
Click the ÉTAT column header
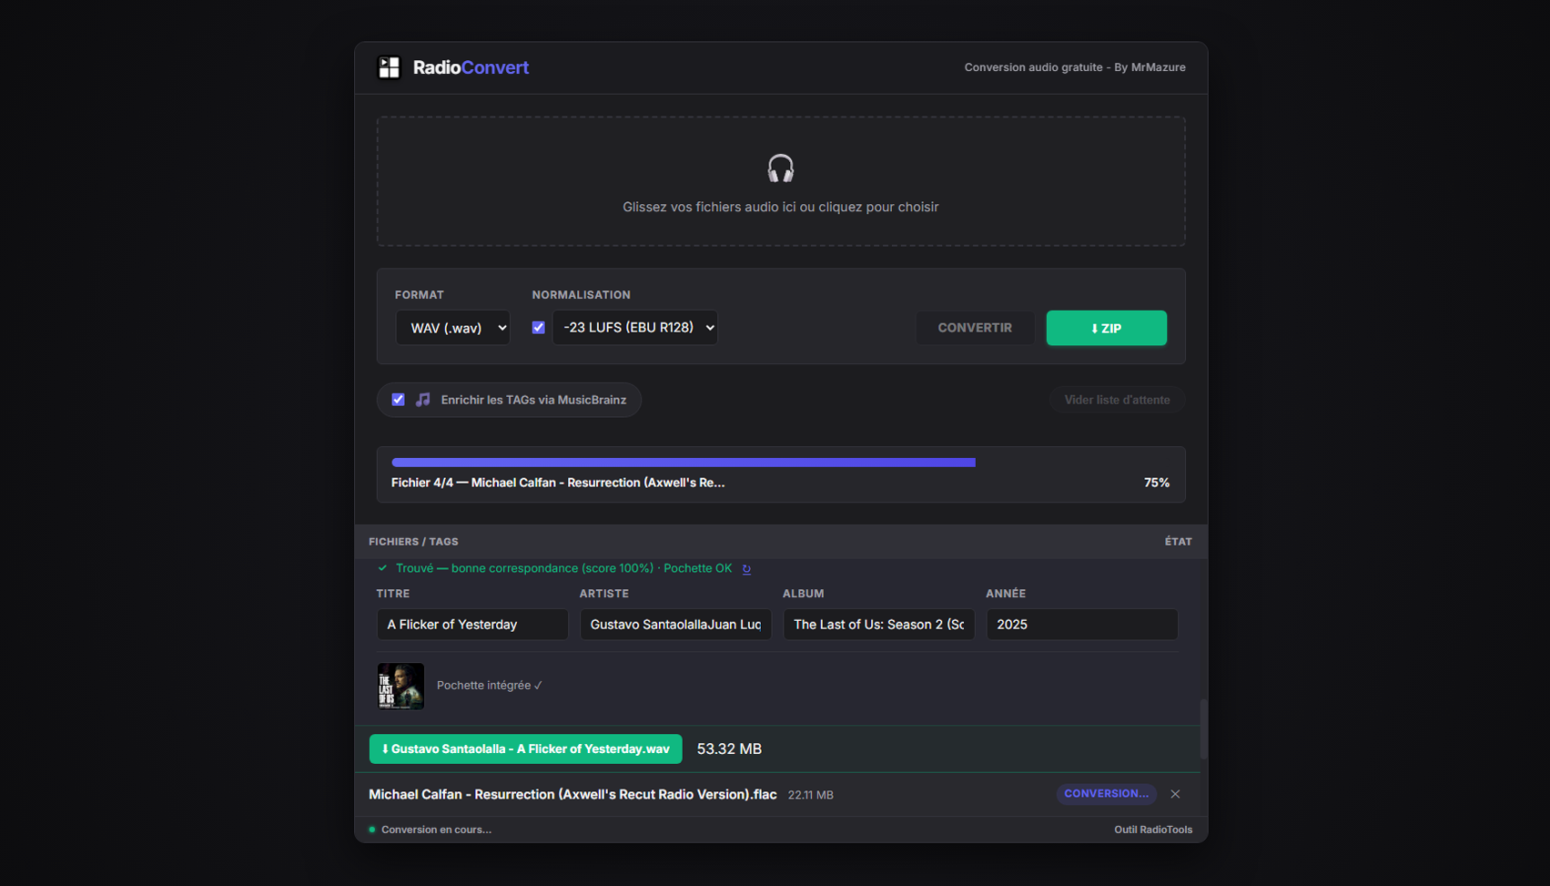1179,542
